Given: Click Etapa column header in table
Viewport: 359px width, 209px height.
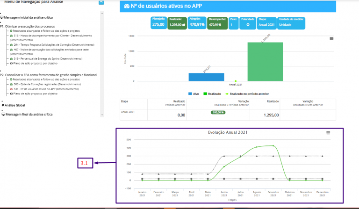Looking at the screenshot, I should (124, 101).
